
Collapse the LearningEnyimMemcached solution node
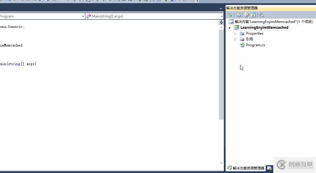229,27
